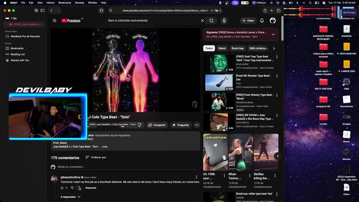Screen dimensions: 359x202
Task: Open 9th Wonder Type Beat Zen video
Action: pyautogui.click(x=253, y=77)
